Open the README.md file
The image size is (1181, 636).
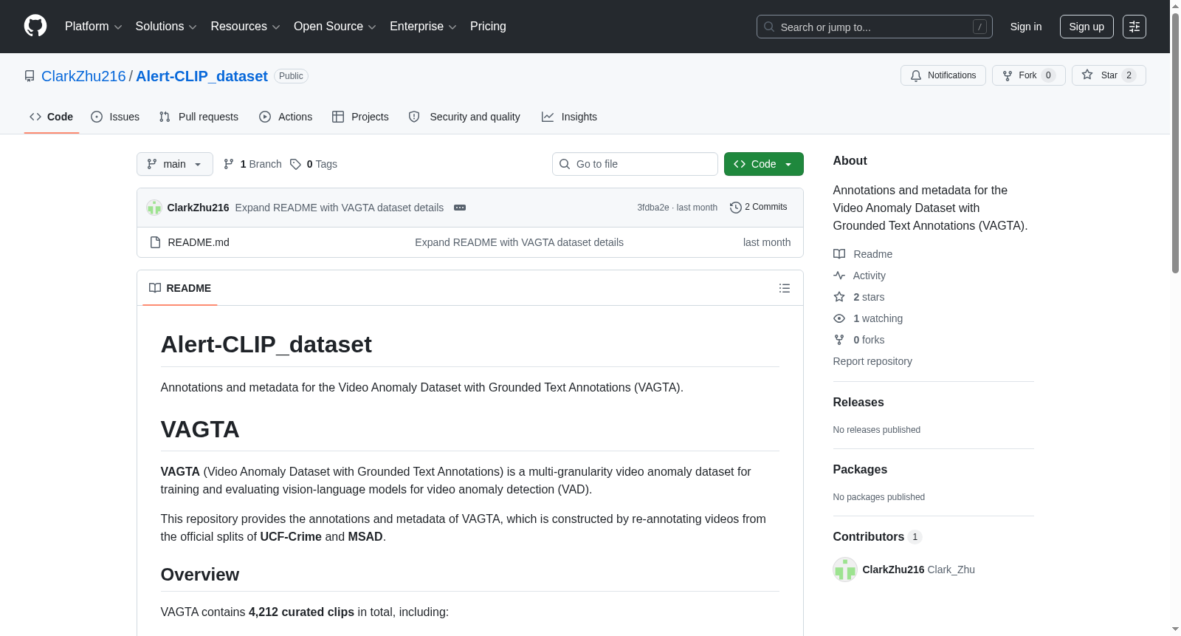[199, 242]
